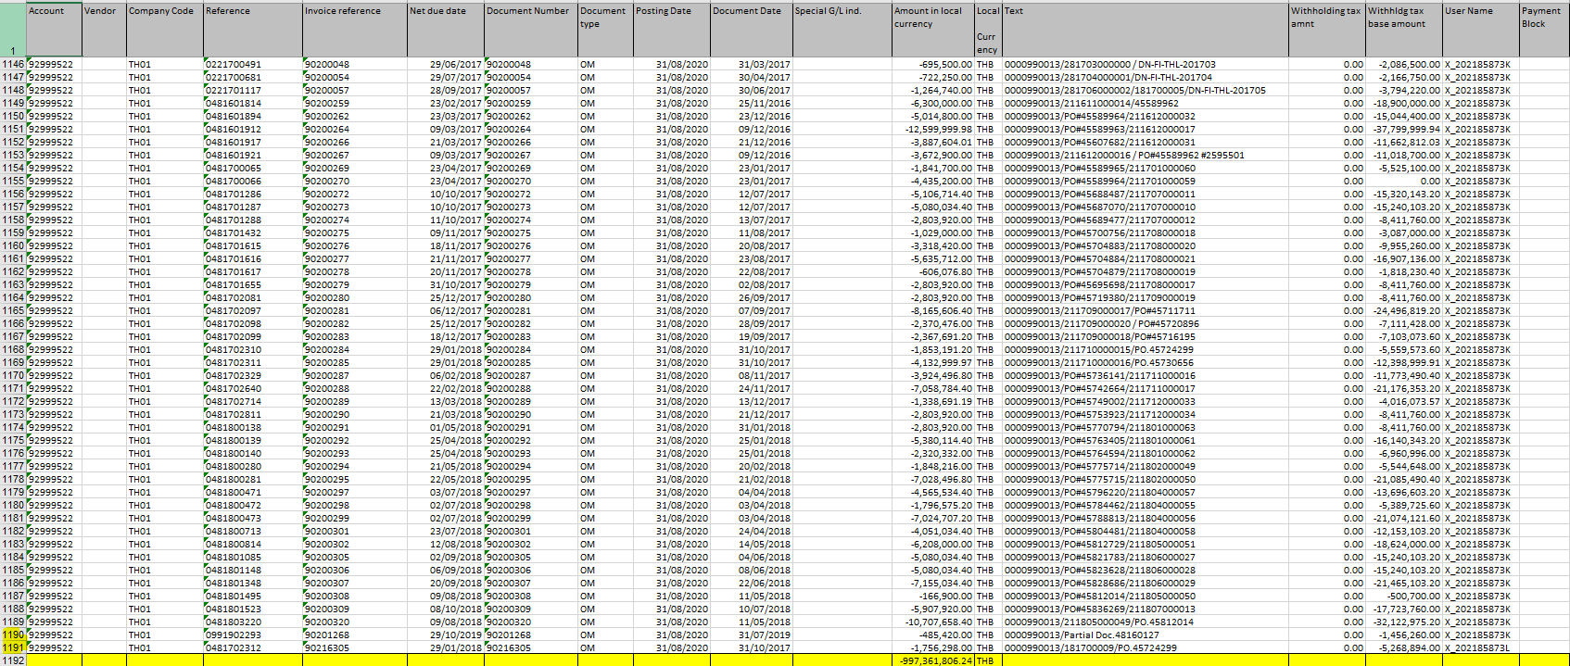Select Reference cell 0481702312
The height and width of the screenshot is (666, 1570).
point(253,648)
